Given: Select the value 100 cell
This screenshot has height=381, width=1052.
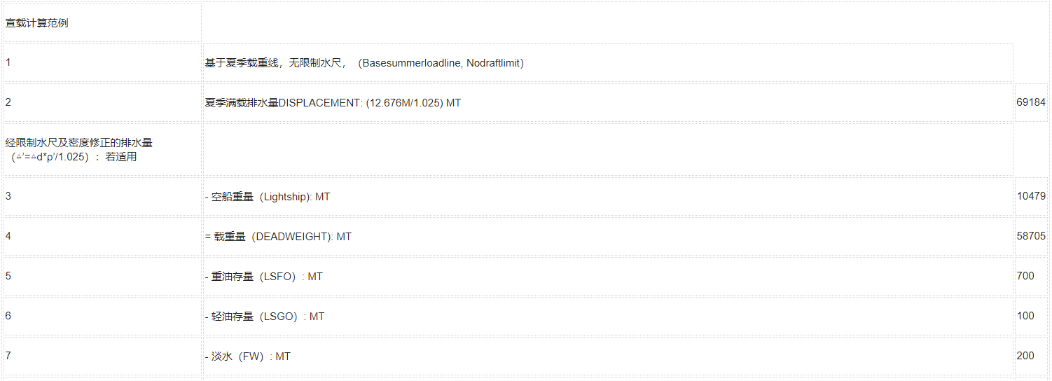Looking at the screenshot, I should [x=1031, y=316].
